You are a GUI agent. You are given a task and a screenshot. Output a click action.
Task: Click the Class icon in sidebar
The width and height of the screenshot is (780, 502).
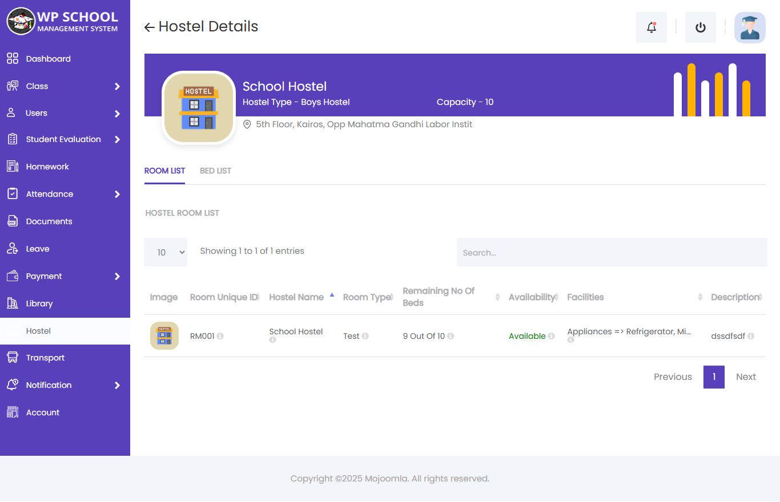click(13, 86)
